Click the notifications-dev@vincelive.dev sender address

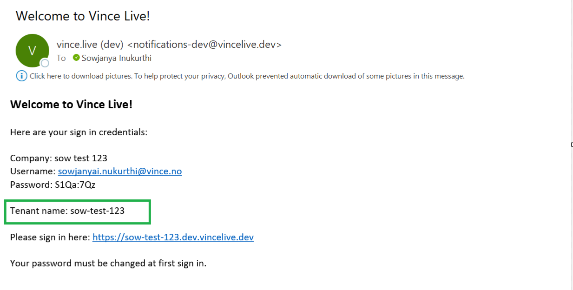204,45
